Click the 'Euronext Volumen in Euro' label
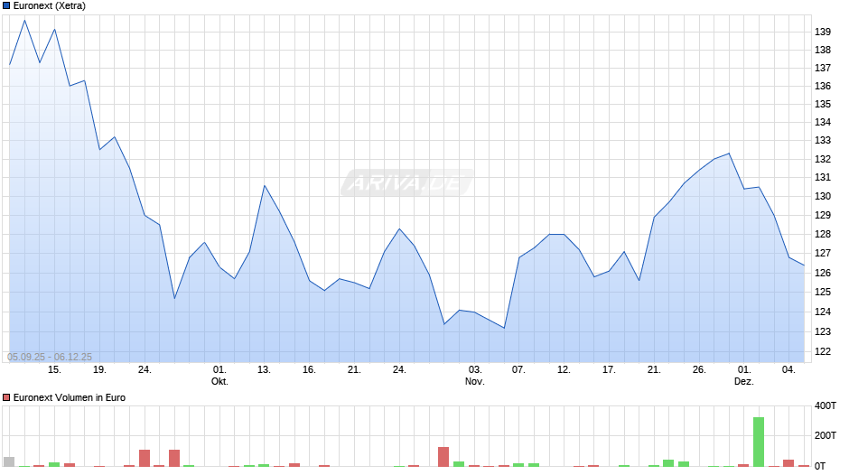Image resolution: width=849 pixels, height=475 pixels. click(70, 397)
